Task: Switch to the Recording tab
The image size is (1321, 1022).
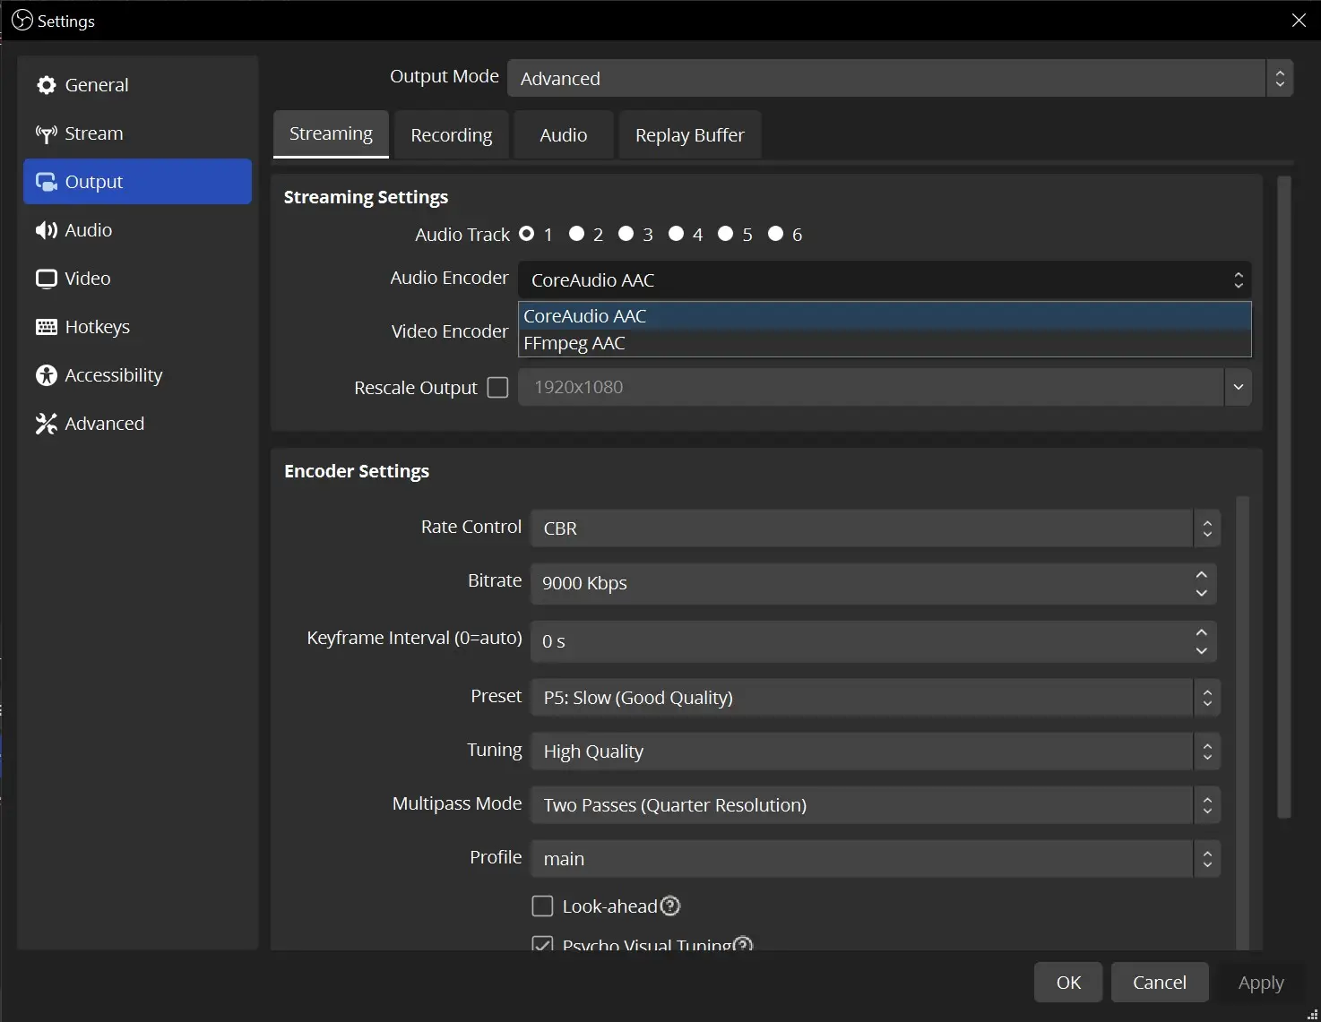Action: [451, 135]
